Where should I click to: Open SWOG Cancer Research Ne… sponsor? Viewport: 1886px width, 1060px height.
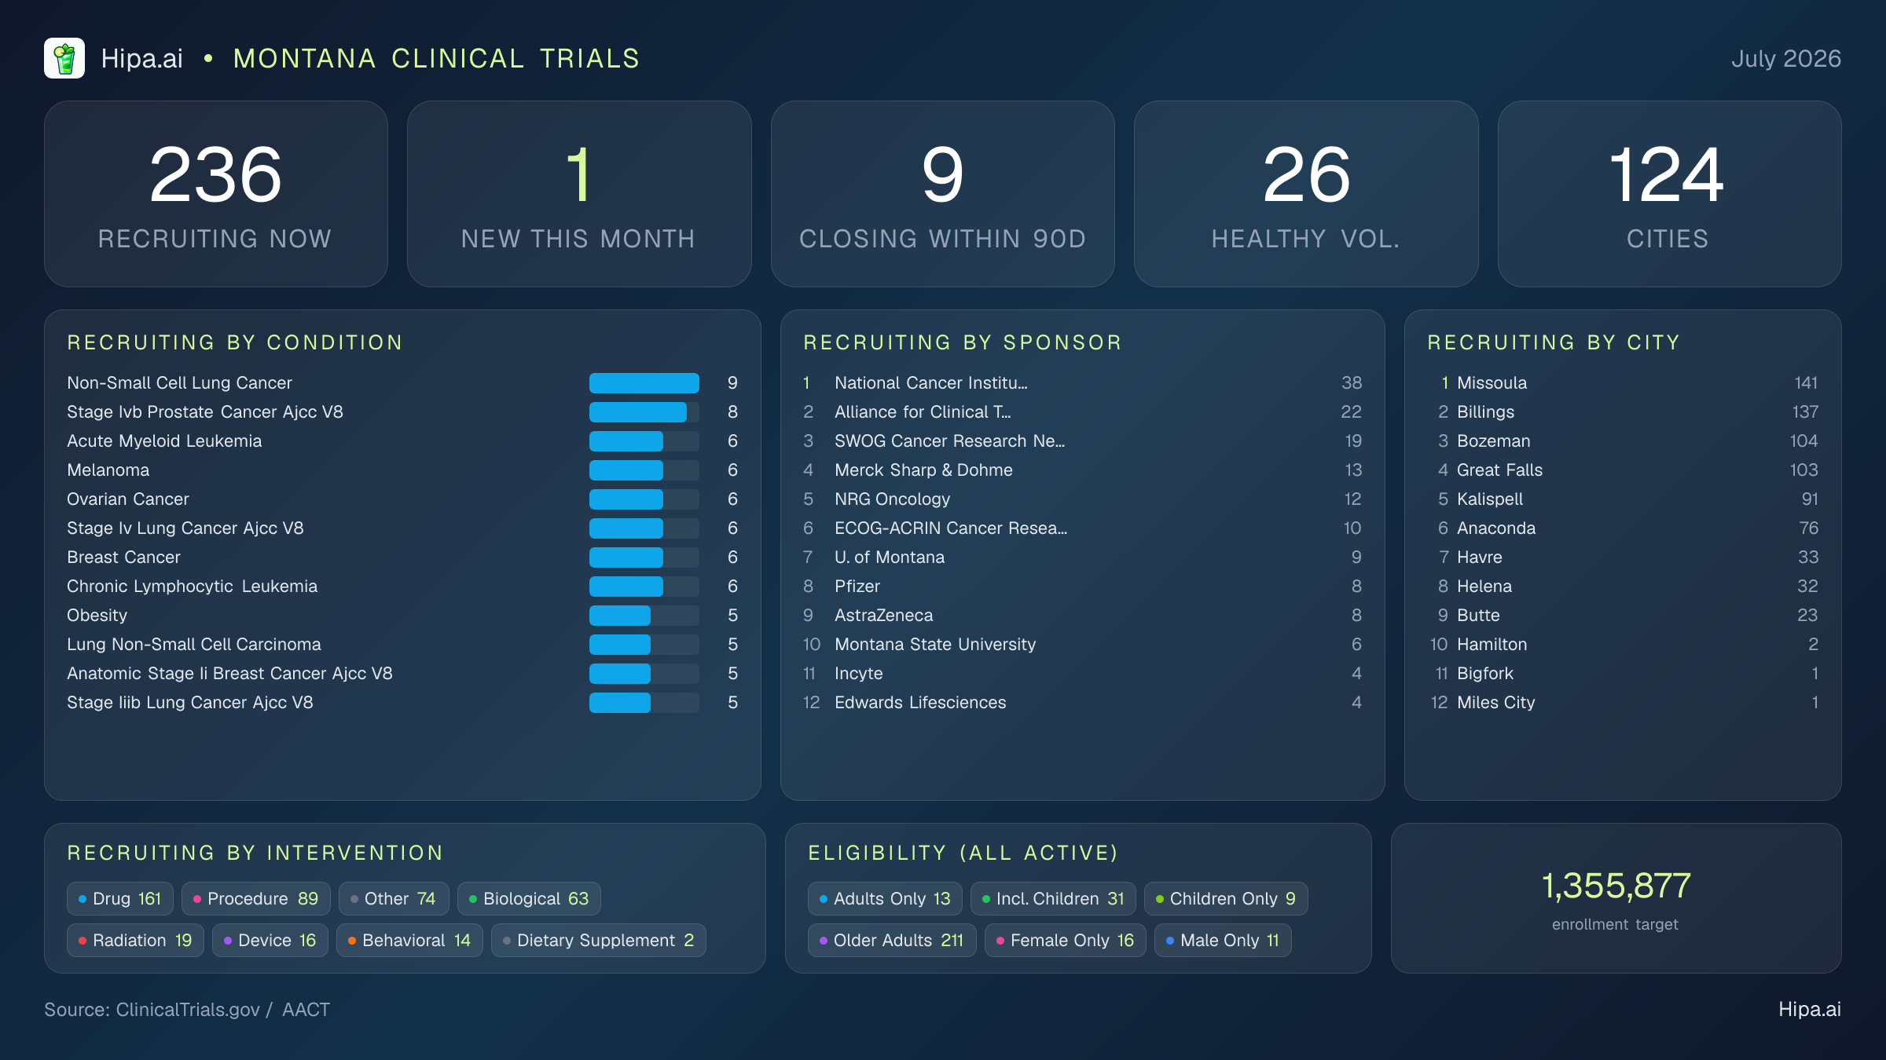click(1082, 441)
